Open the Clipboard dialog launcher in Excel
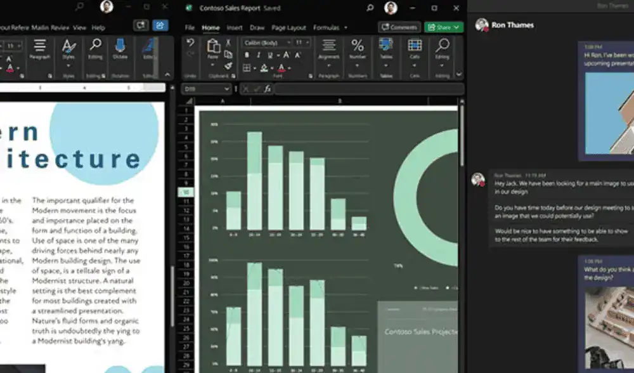This screenshot has height=373, width=634. tap(233, 76)
